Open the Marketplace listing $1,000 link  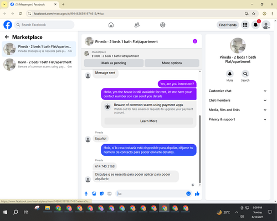point(115,56)
